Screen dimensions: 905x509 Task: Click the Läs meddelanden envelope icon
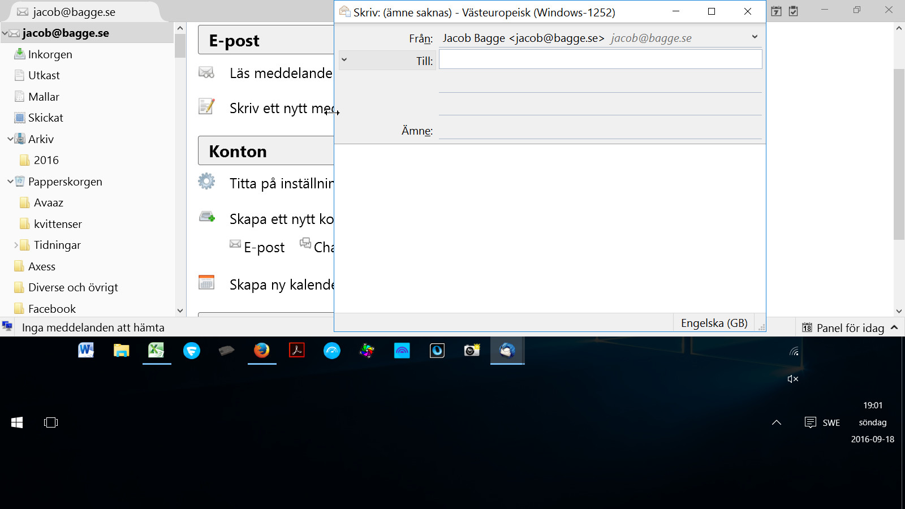coord(206,72)
